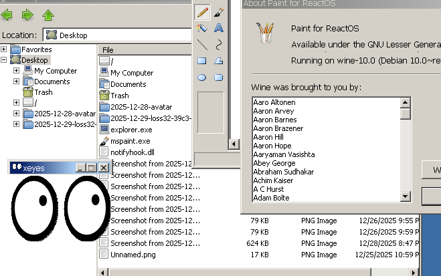
Task: Select the Text tool in Paint
Action: pos(219,28)
